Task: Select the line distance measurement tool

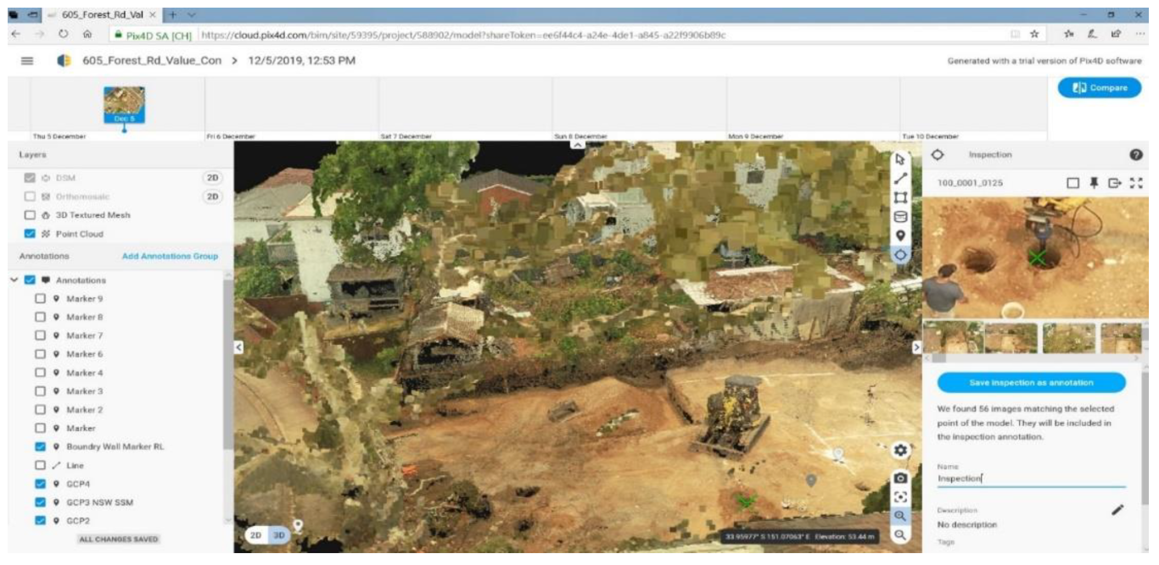Action: coord(900,179)
